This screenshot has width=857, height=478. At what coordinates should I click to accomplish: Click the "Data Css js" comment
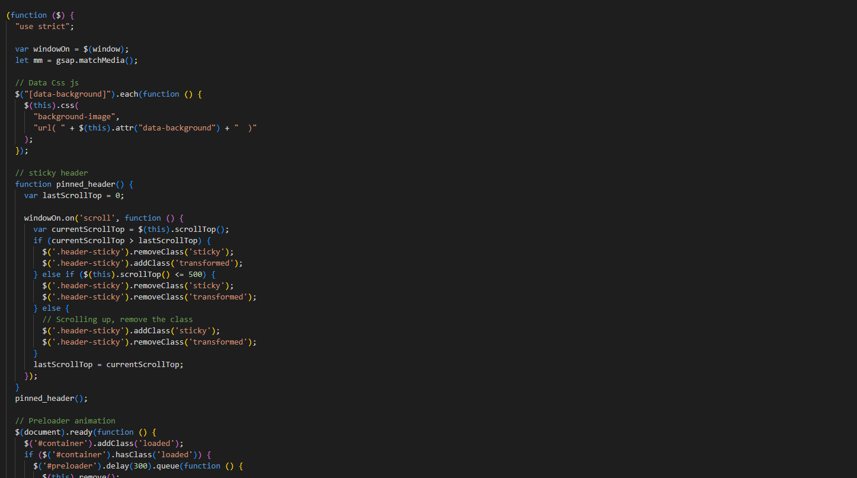point(47,83)
